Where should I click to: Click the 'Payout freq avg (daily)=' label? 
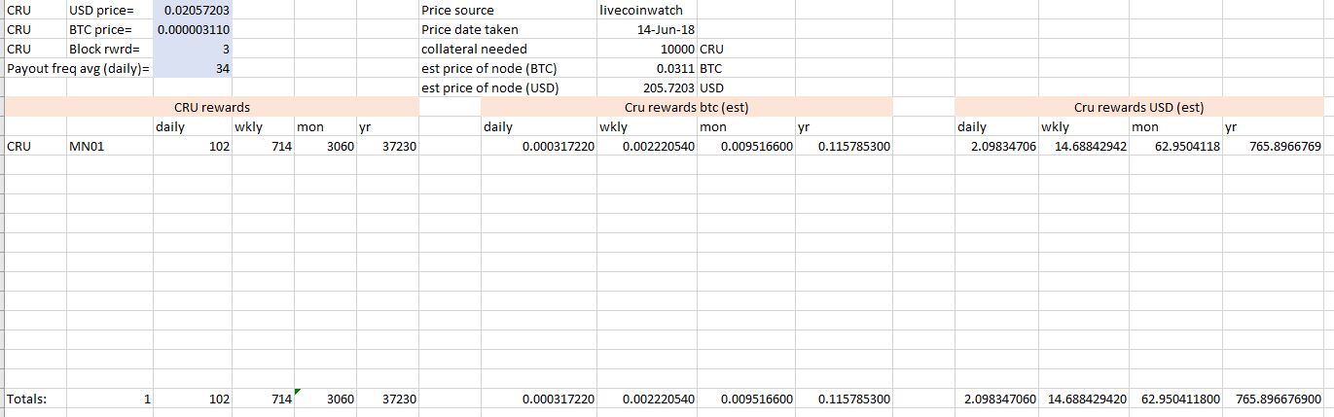click(x=79, y=68)
